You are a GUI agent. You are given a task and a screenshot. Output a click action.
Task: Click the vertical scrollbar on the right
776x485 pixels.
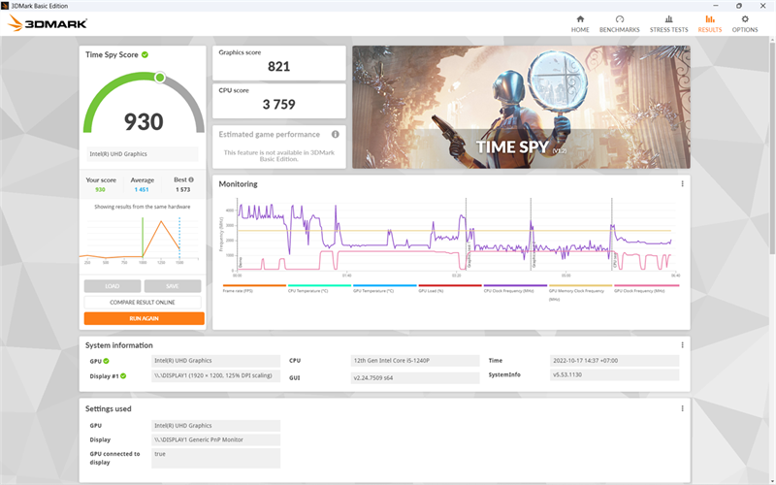[771, 148]
